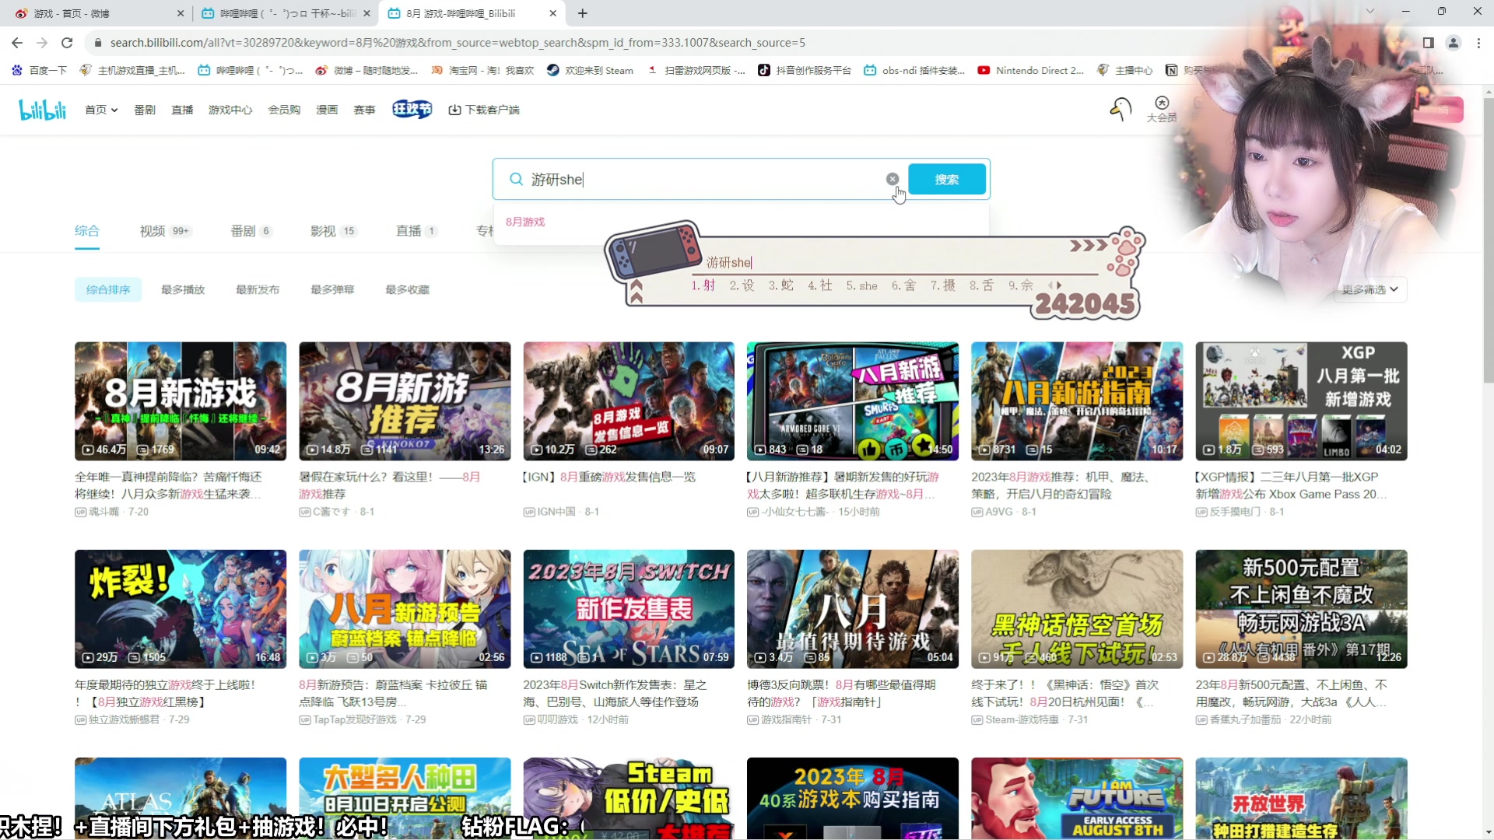Click the blue 搜索 search button
This screenshot has width=1494, height=840.
pos(947,179)
